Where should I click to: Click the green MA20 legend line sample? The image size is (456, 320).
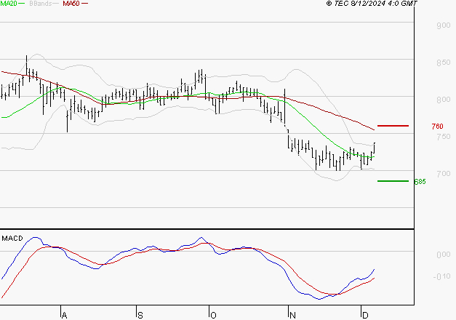pyautogui.click(x=23, y=4)
